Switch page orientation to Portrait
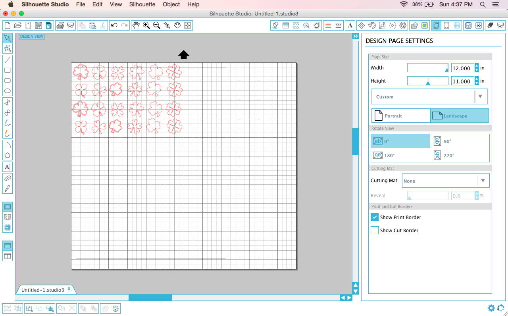 pyautogui.click(x=401, y=116)
